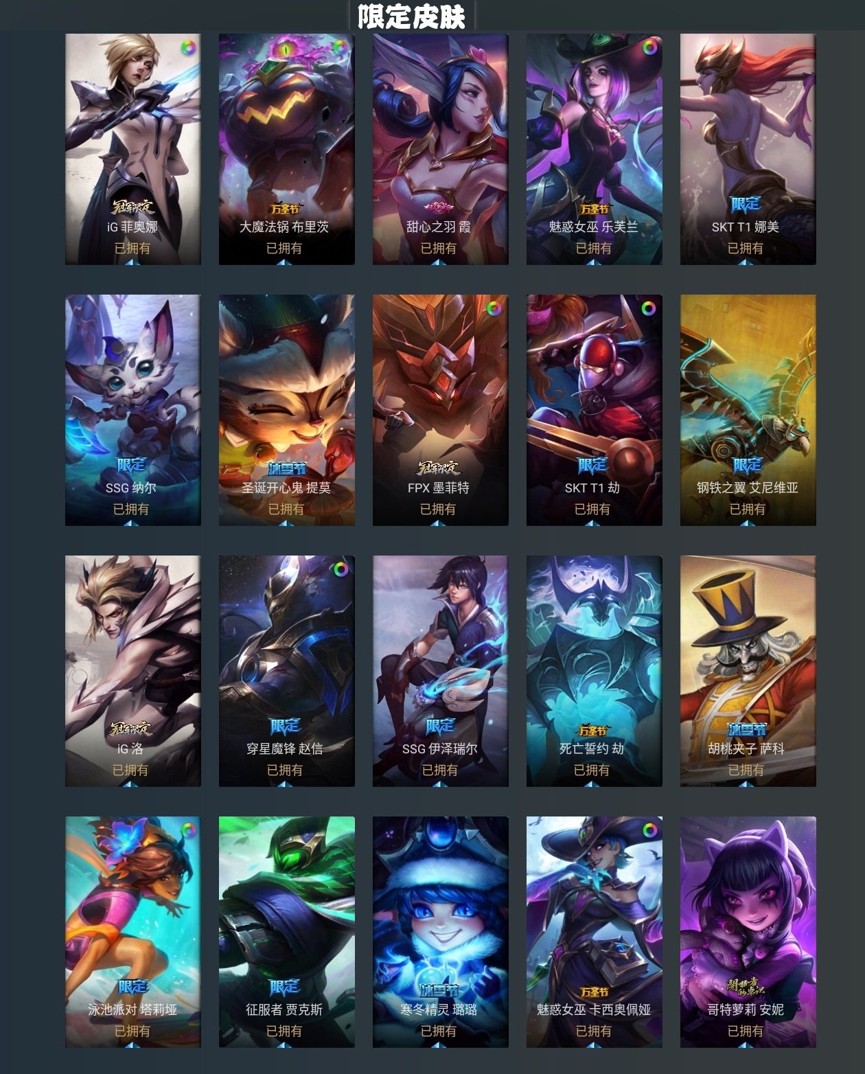Screen dimensions: 865x1074
Task: Click chroma icon on 穿星魔锋 赵信 card
Action: pos(341,569)
